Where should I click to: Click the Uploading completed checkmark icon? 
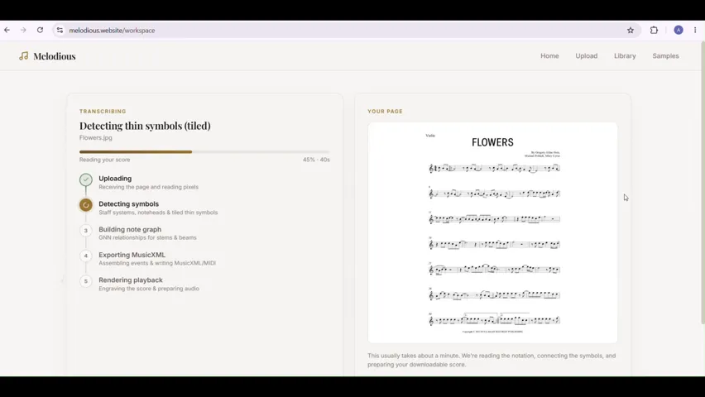(x=86, y=179)
